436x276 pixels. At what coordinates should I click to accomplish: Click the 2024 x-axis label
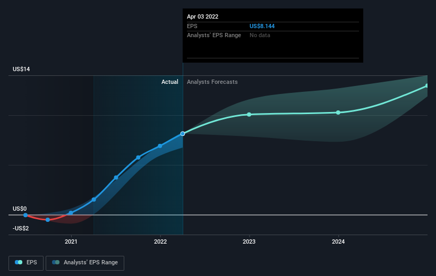point(338,241)
